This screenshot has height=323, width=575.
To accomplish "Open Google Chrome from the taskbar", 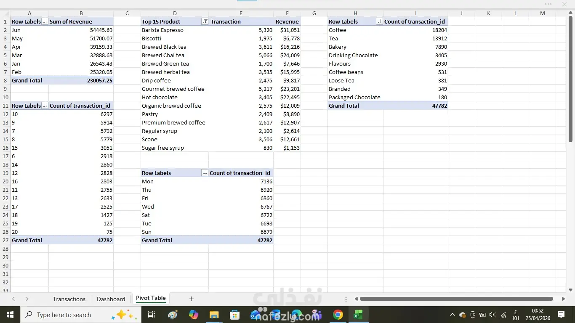I will [338, 315].
